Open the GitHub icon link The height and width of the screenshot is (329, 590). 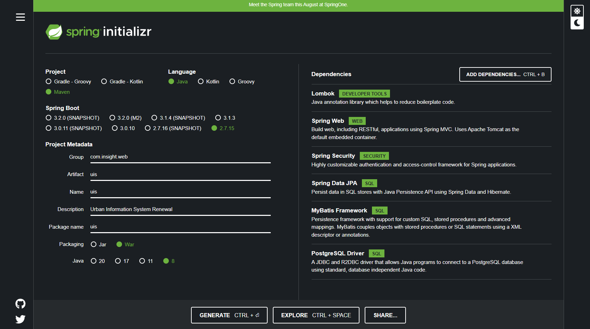(x=20, y=304)
